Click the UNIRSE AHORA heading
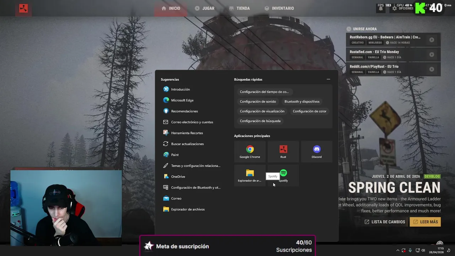The image size is (455, 256). 365,29
